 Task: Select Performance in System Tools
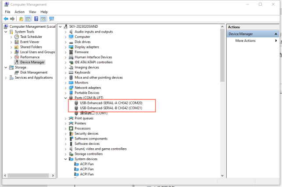(x=29, y=57)
